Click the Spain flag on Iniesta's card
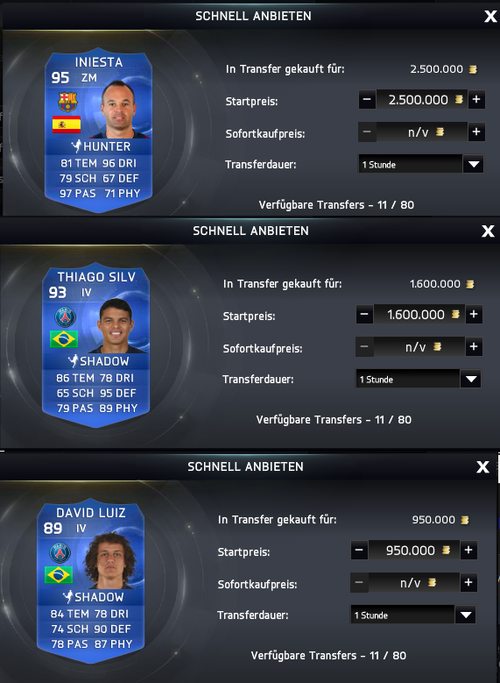The width and height of the screenshot is (500, 683). pos(67,125)
